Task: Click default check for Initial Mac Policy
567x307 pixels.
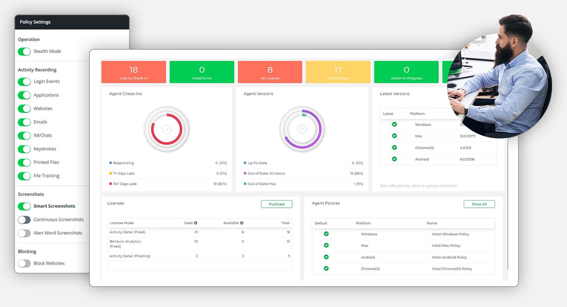Action: [326, 245]
